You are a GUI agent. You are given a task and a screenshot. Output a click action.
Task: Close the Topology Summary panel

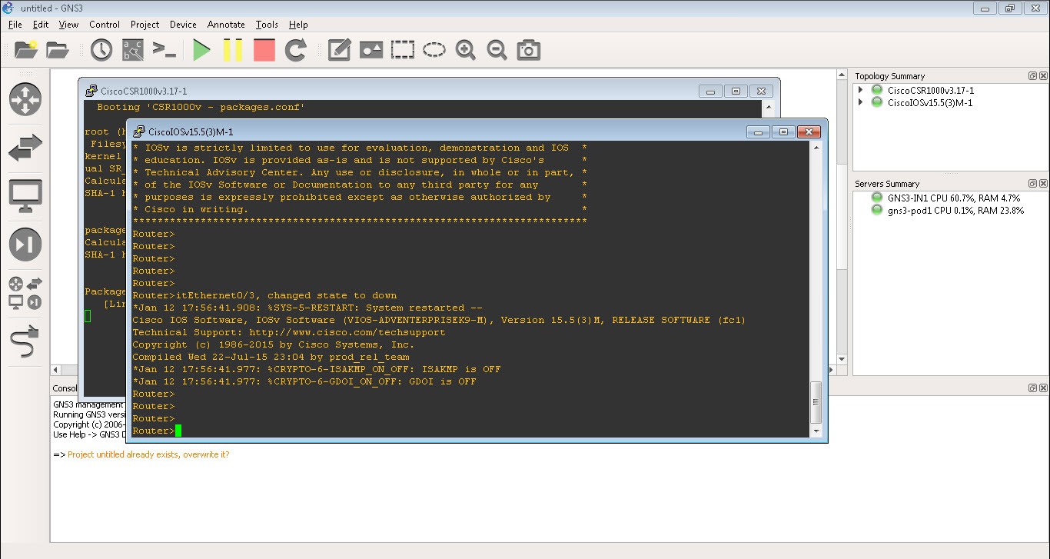click(1043, 76)
